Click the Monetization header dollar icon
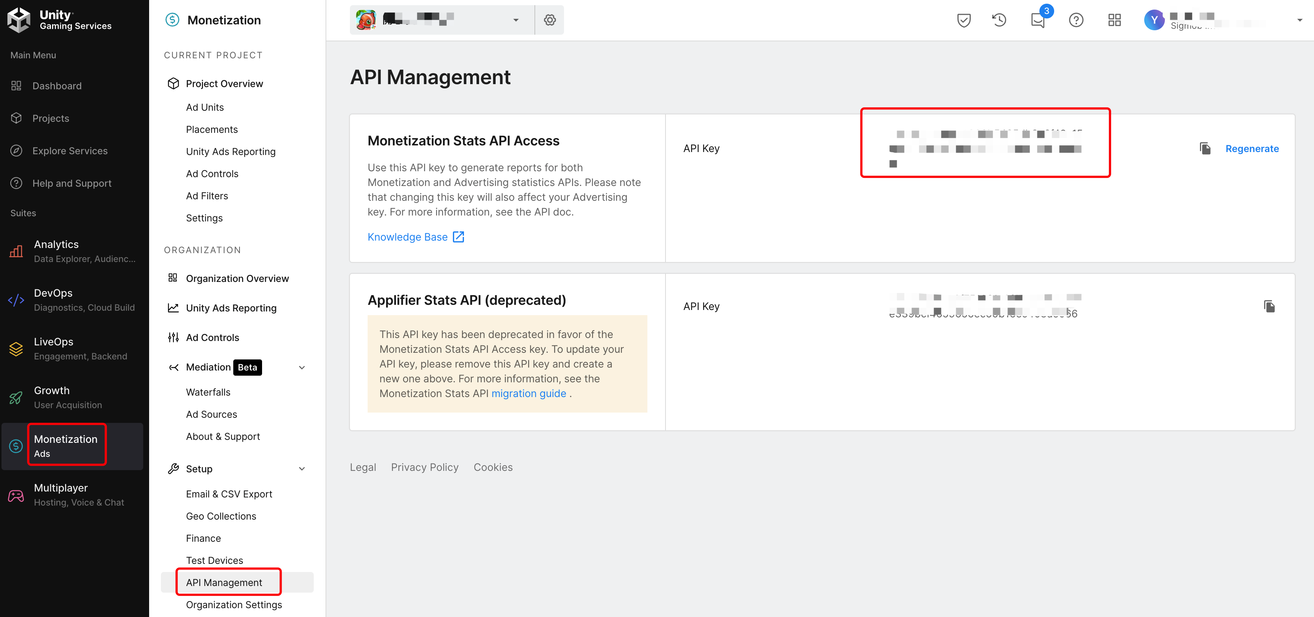Screen dimensions: 1314x617 pyautogui.click(x=172, y=20)
